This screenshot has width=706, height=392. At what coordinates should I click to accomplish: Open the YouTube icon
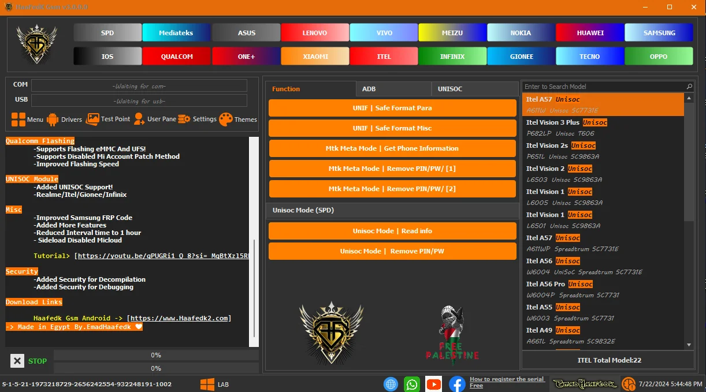(433, 384)
